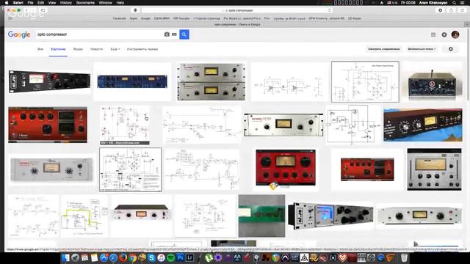Launch Lightroom from the Dock
The image size is (470, 264).
(x=189, y=257)
